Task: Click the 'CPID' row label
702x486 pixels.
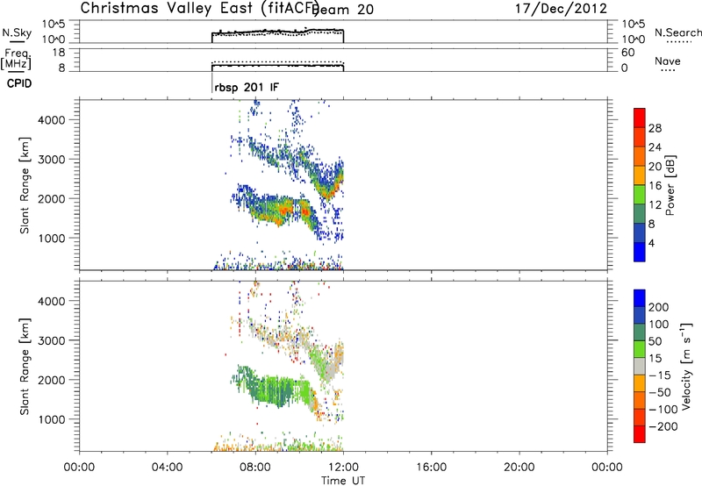Action: pos(19,83)
